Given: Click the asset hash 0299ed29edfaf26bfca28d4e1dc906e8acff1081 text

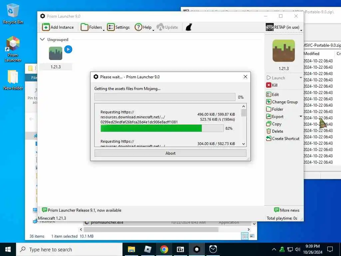Looking at the screenshot, I should pyautogui.click(x=139, y=122).
